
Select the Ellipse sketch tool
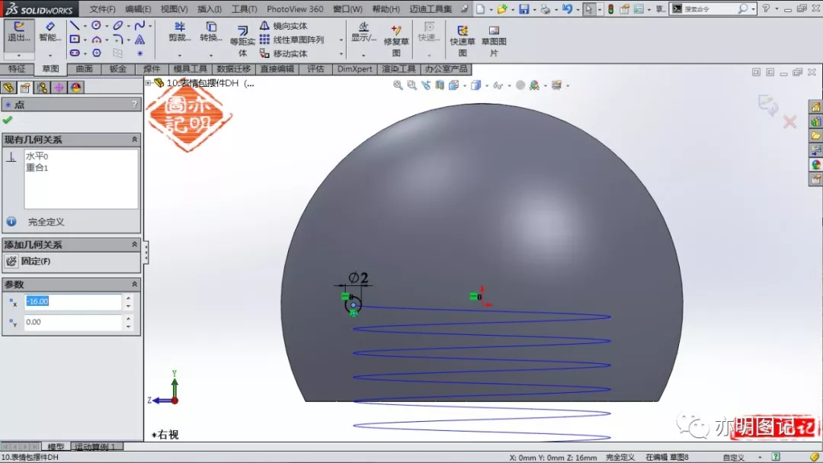[x=118, y=25]
